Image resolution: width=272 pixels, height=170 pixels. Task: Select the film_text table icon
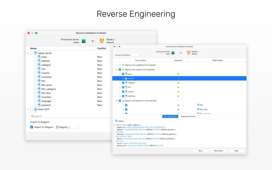coord(39,93)
